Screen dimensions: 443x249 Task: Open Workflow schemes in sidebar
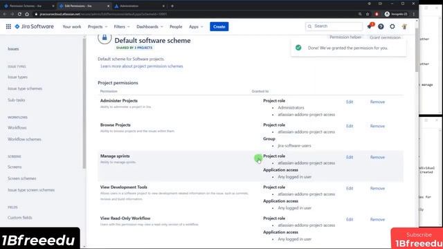click(24, 140)
